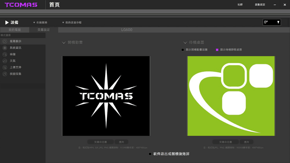The height and width of the screenshot is (163, 290).
Task: Select the 您的設置存檔 radio option
Action: click(63, 23)
